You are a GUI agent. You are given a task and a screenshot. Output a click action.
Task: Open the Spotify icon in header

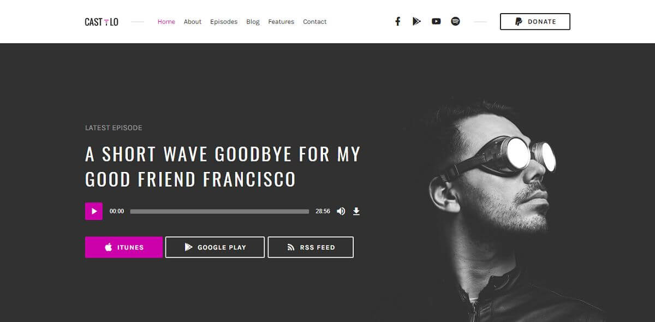tap(455, 21)
